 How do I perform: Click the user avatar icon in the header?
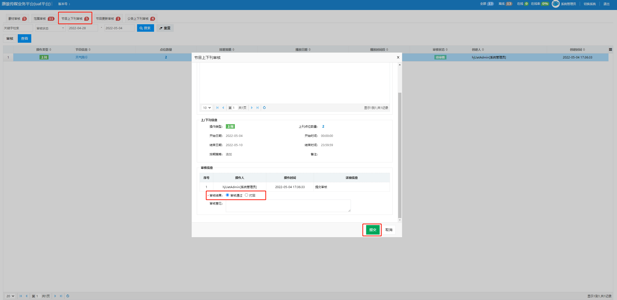[555, 4]
